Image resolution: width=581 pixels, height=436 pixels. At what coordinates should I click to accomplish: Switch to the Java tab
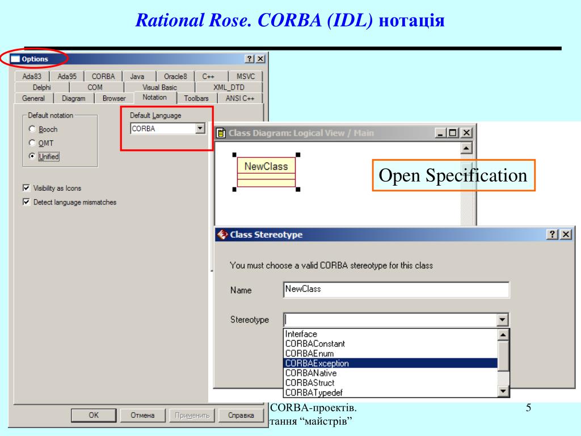[137, 77]
